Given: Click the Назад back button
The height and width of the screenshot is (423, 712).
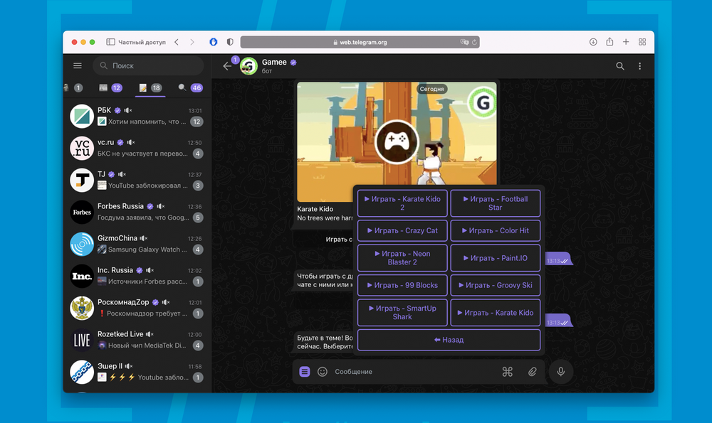Looking at the screenshot, I should (x=449, y=340).
